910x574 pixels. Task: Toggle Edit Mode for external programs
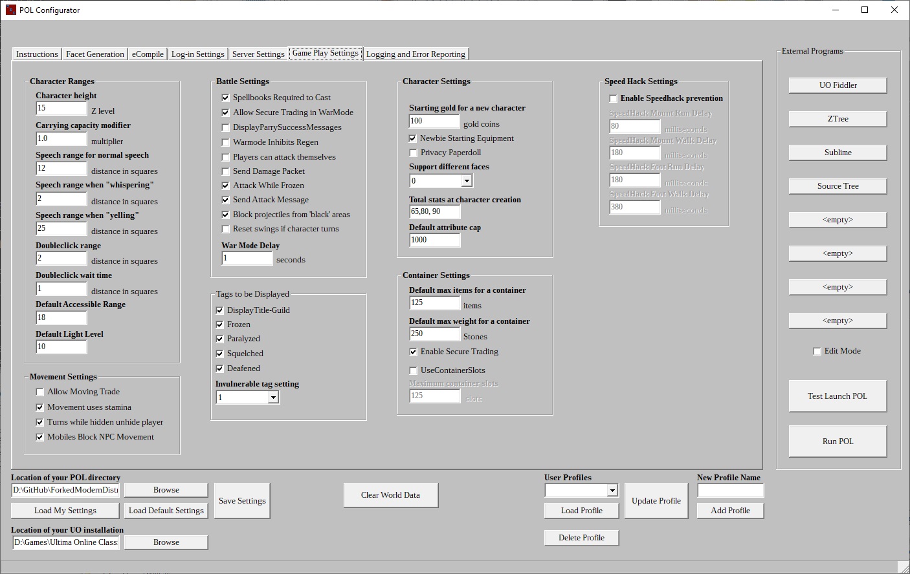point(817,351)
